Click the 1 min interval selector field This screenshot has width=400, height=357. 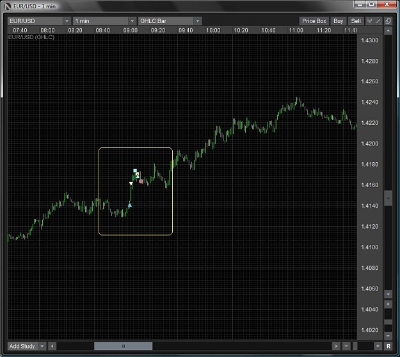click(100, 21)
